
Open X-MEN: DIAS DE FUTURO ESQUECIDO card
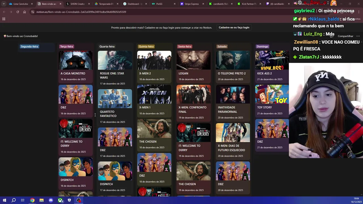[x=233, y=141]
